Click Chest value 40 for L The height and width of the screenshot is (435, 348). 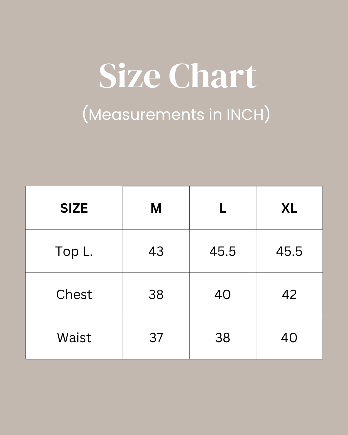click(x=223, y=295)
